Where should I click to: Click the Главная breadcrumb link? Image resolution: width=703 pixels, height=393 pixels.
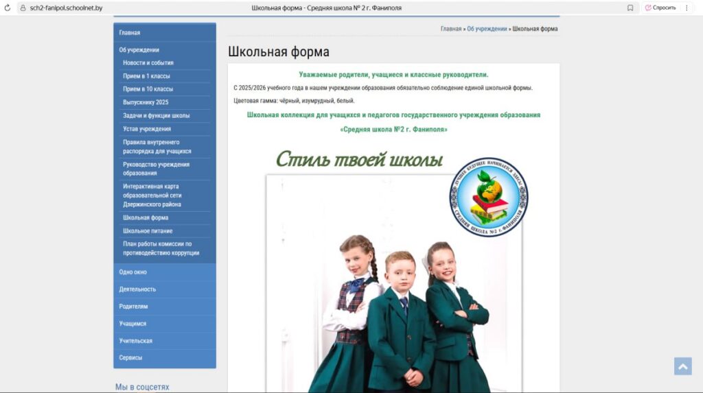coord(450,29)
